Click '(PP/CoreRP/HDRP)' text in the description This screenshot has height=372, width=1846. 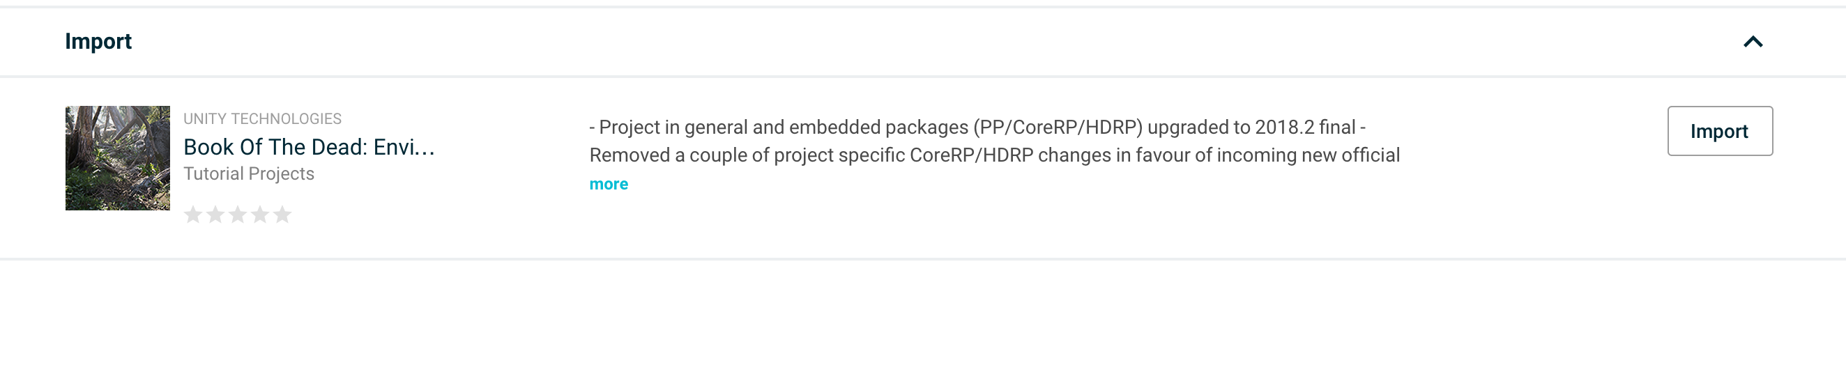point(1058,127)
